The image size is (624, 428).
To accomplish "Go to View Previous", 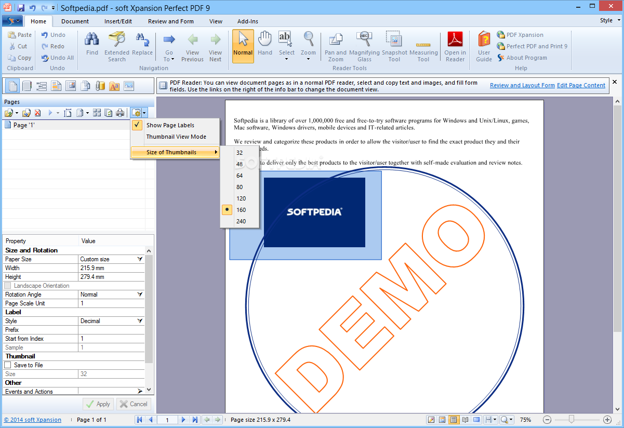I will (x=192, y=46).
